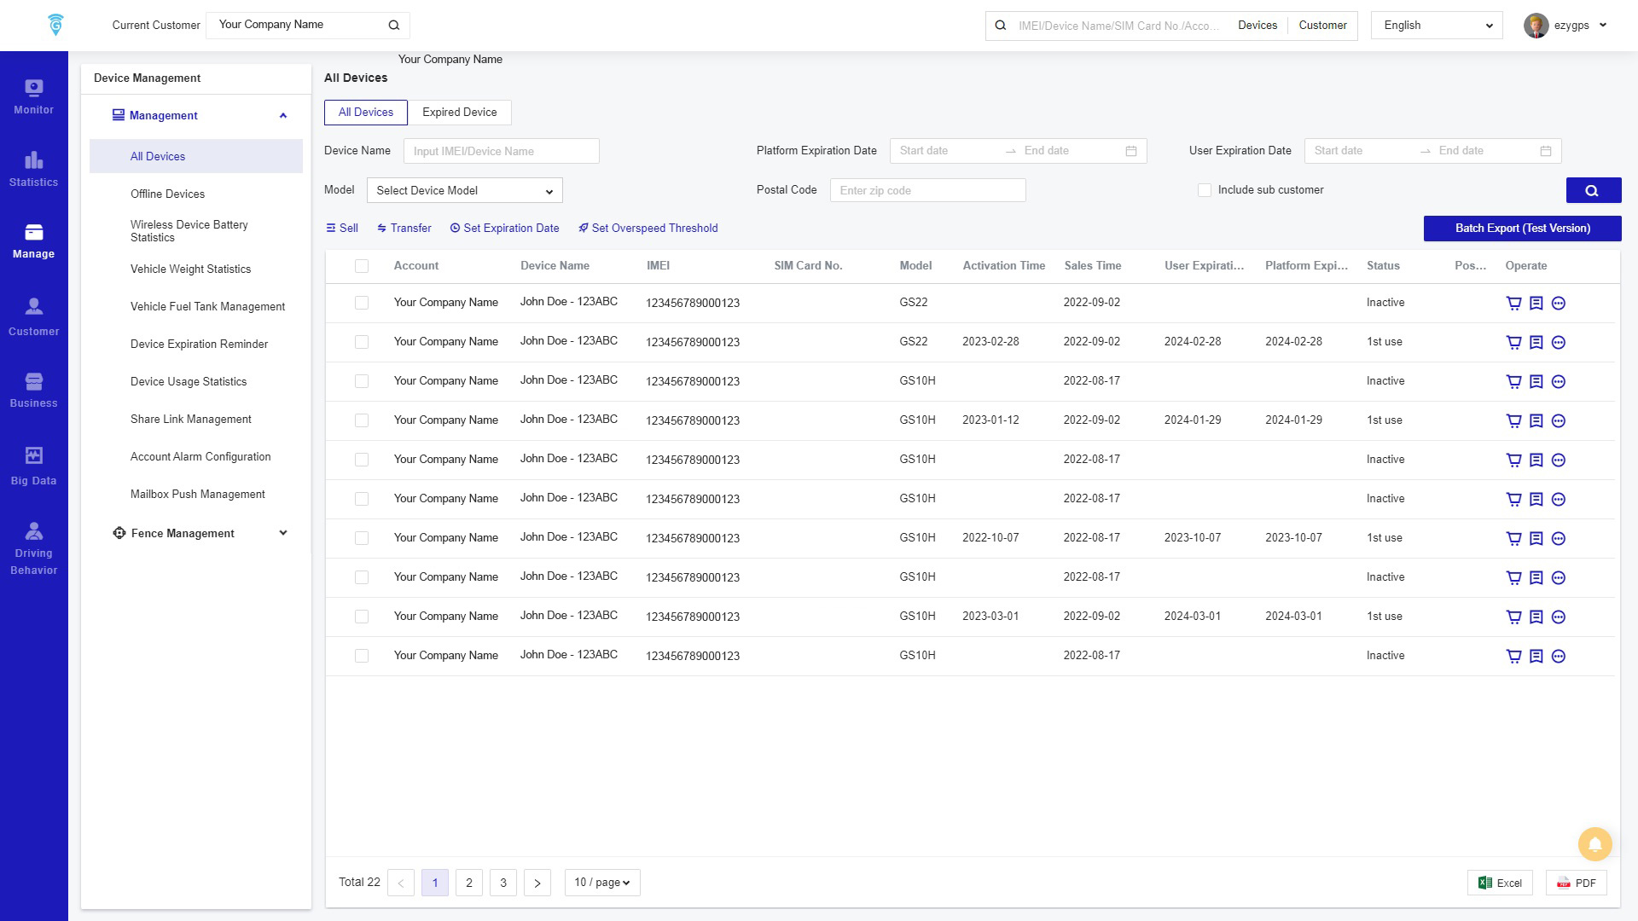
Task: Select all devices via header checkbox
Action: pos(362,266)
